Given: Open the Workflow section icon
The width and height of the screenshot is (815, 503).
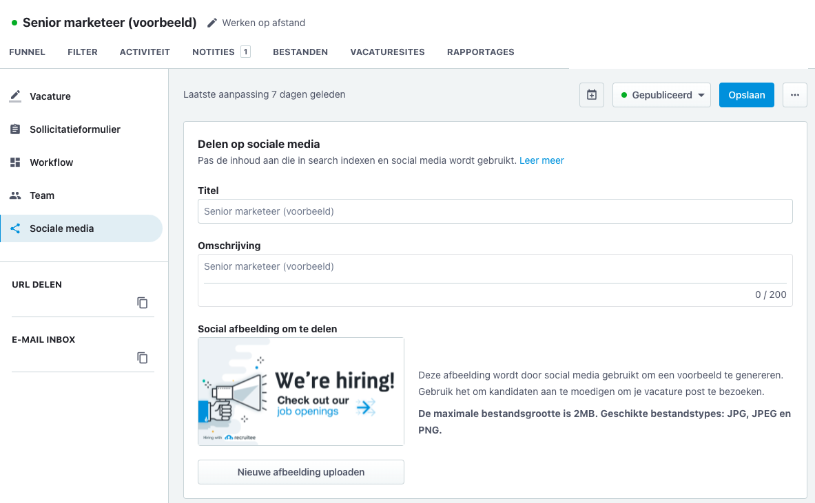Looking at the screenshot, I should click(x=15, y=162).
